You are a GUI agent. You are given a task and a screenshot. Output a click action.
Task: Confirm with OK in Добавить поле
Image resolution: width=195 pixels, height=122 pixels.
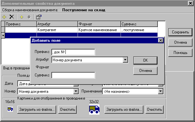pyautogui.click(x=145, y=60)
